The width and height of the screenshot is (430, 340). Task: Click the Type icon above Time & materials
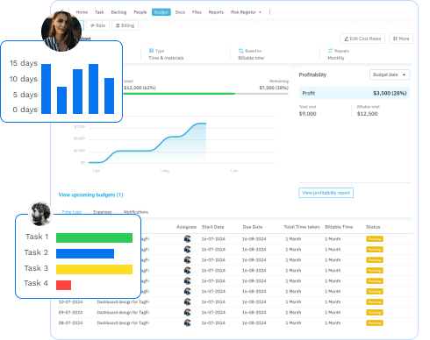pyautogui.click(x=151, y=51)
